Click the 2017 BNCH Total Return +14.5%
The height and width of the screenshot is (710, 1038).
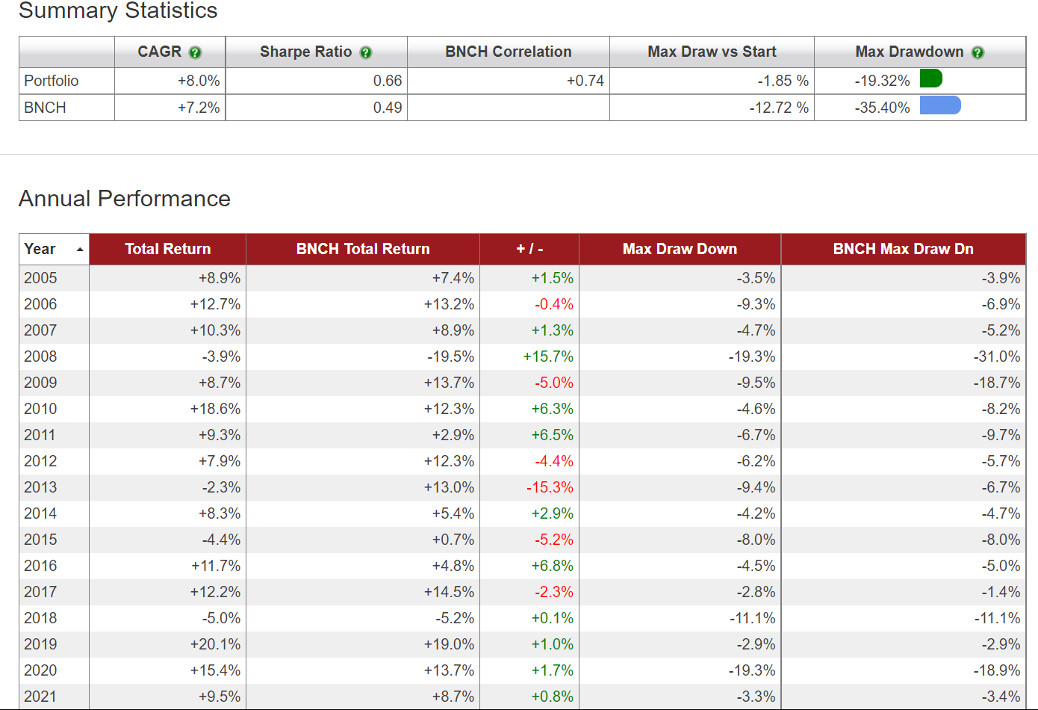click(449, 592)
